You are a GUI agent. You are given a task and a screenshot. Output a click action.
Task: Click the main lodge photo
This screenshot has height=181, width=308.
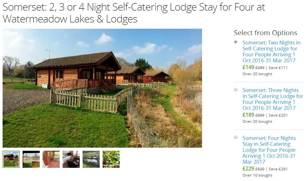[102, 88]
